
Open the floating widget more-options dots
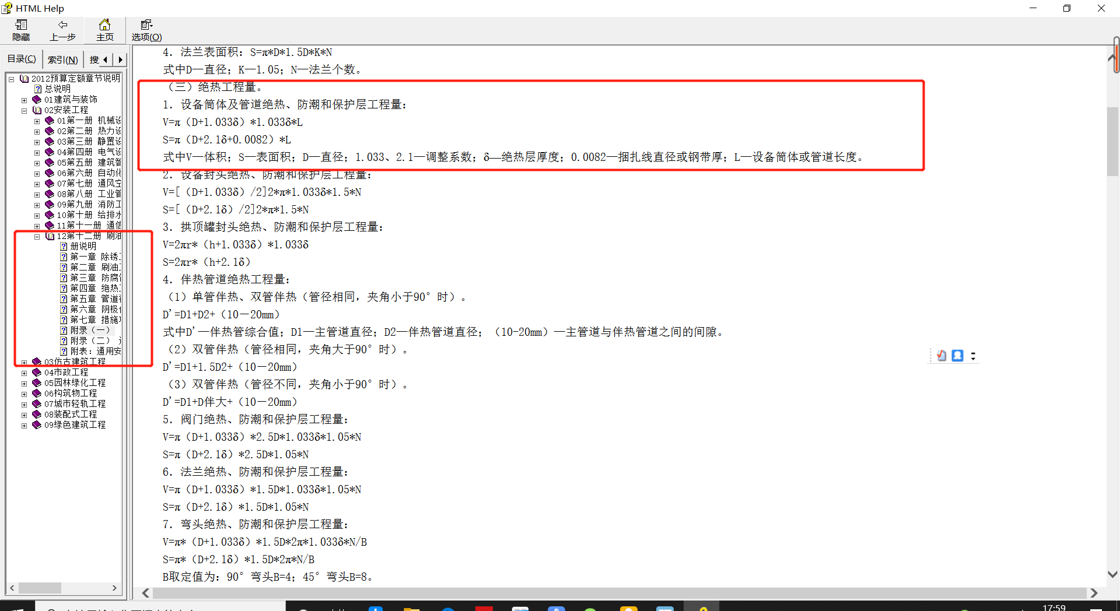pyautogui.click(x=973, y=356)
